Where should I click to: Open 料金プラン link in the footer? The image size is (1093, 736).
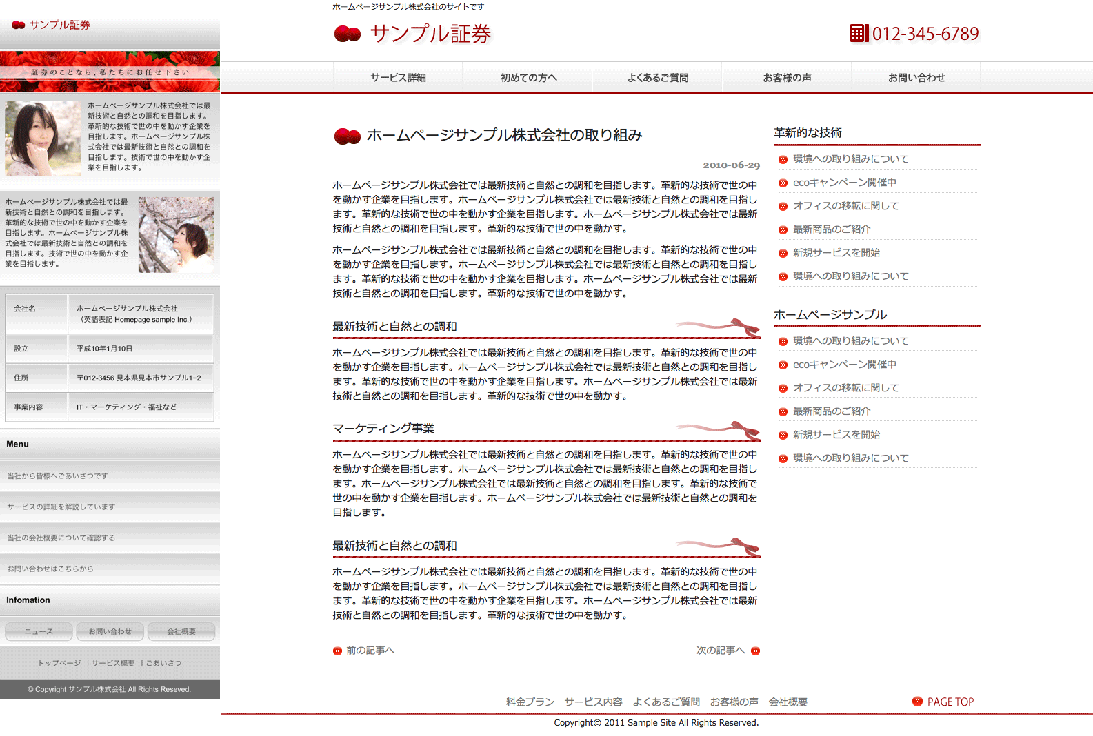pos(530,702)
